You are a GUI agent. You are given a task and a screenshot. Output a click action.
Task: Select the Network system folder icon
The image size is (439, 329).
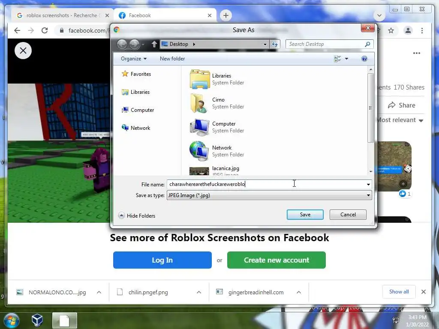(199, 151)
